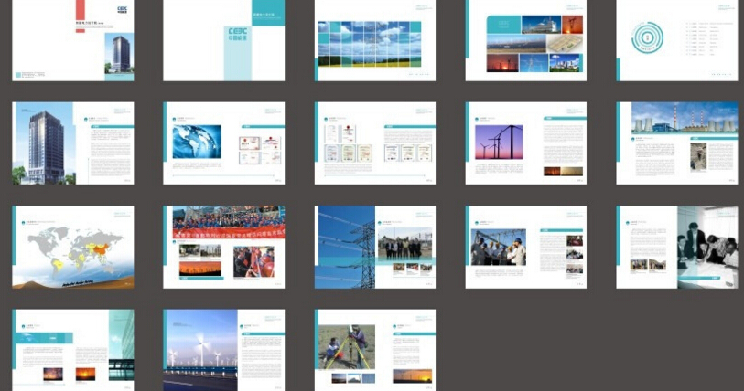
Task: Select the cover page with teal vertical band
Action: pyautogui.click(x=224, y=40)
